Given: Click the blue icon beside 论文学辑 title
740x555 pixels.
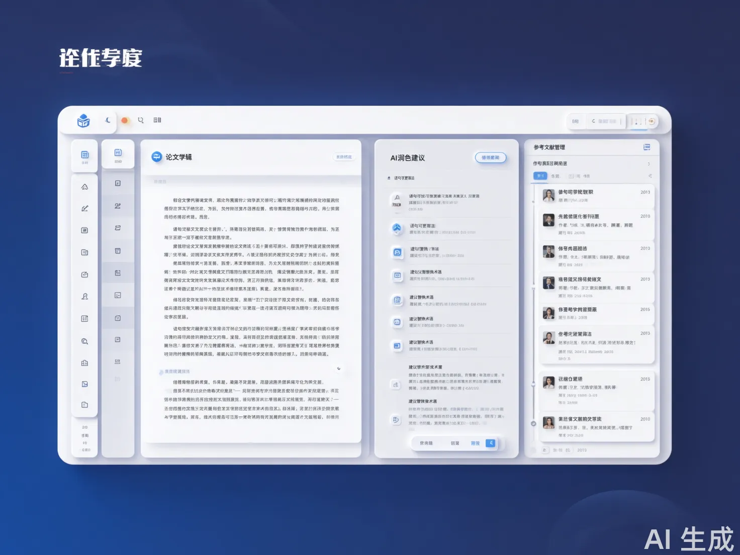Looking at the screenshot, I should pyautogui.click(x=157, y=157).
